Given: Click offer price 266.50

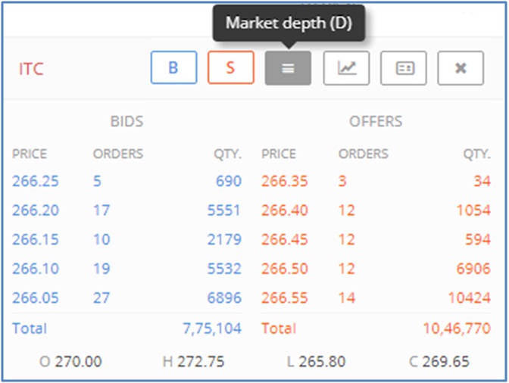Looking at the screenshot, I should tap(284, 268).
